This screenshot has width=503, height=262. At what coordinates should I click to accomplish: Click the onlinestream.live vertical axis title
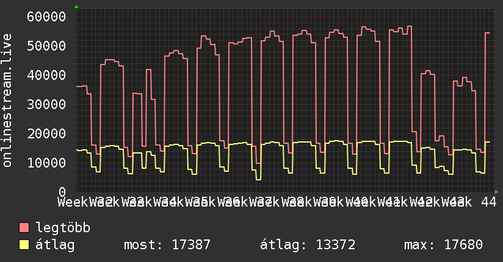point(7,101)
